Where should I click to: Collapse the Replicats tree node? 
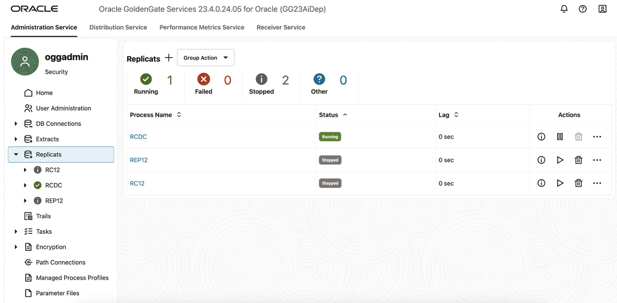pos(16,155)
